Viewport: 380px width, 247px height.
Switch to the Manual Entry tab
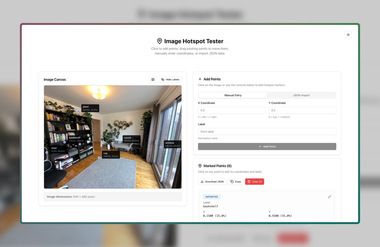coord(233,95)
